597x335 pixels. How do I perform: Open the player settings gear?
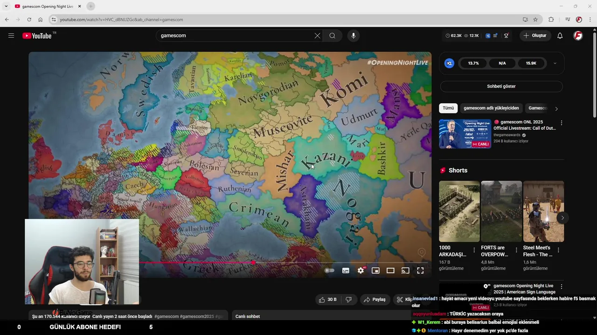(361, 270)
